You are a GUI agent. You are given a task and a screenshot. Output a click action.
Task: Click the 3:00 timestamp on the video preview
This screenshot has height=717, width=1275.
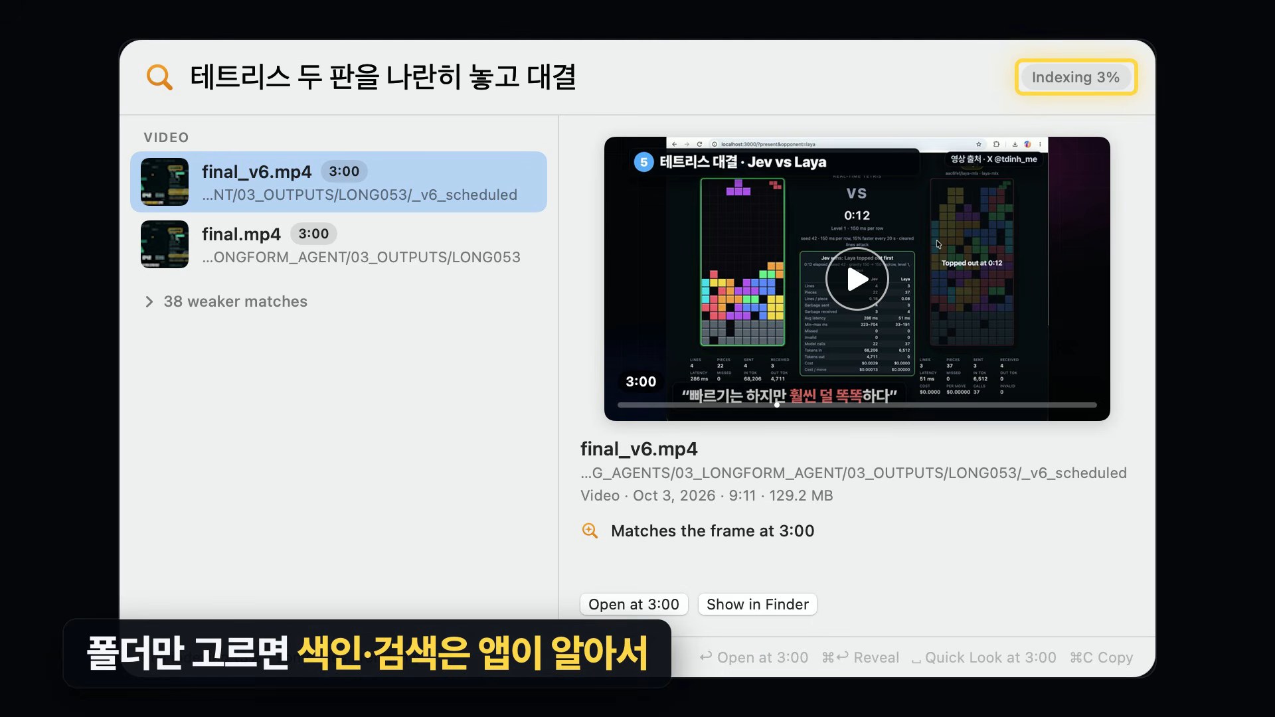click(641, 382)
